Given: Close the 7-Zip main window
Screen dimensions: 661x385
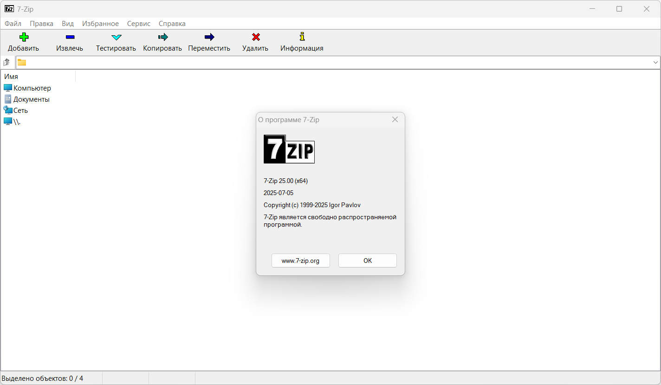Looking at the screenshot, I should (646, 9).
